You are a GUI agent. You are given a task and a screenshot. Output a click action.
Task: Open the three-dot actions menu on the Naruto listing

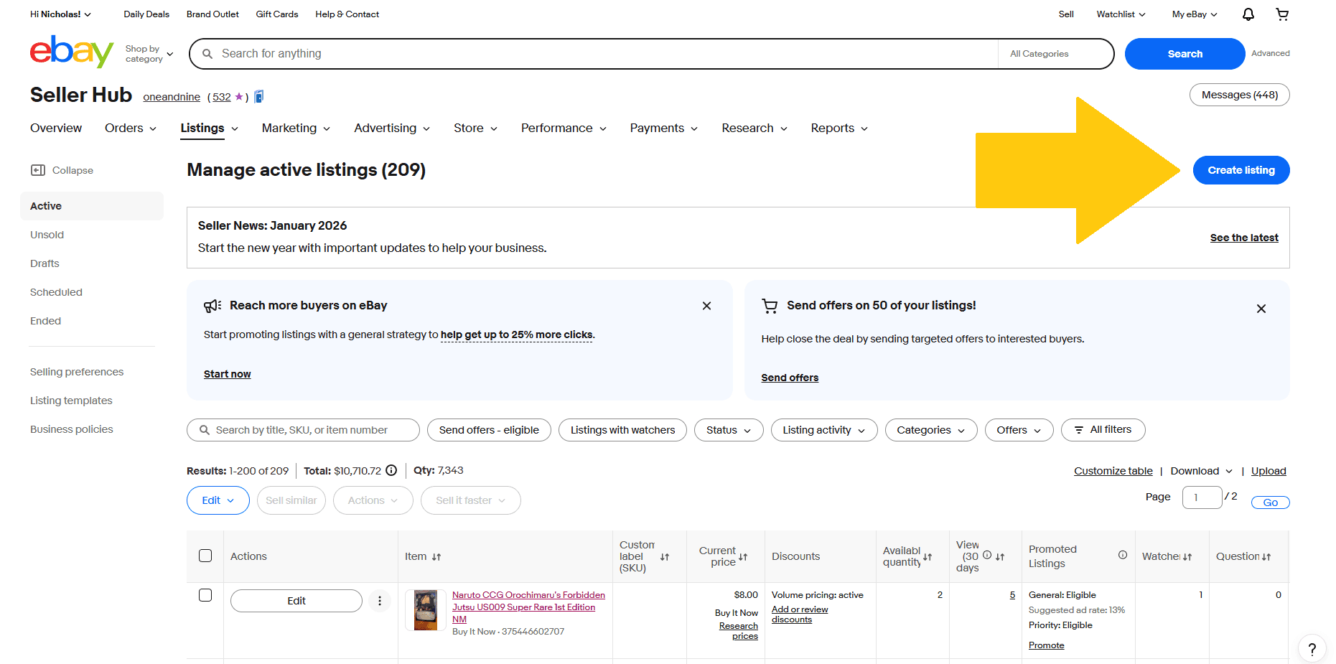tap(380, 601)
